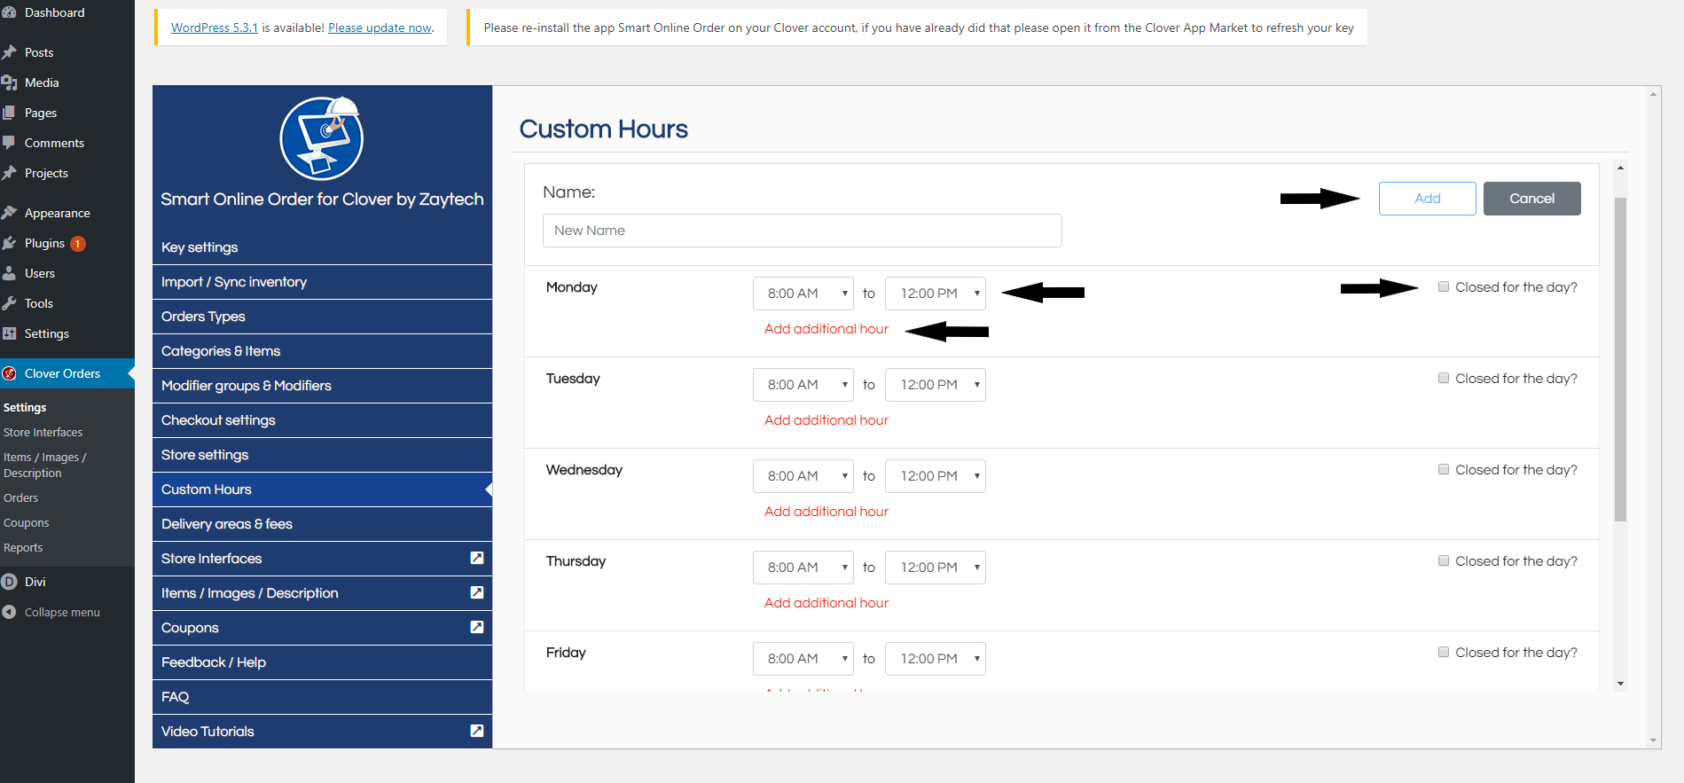Click Add additional hour under Monday

click(826, 329)
